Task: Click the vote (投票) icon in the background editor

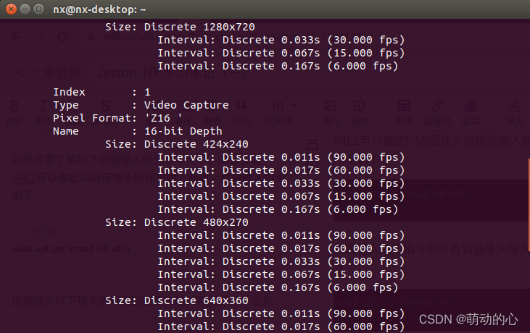Action: [x=470, y=106]
